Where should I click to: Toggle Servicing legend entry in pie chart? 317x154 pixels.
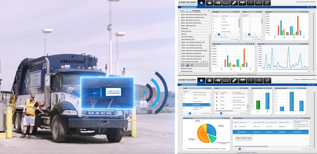[224, 149]
